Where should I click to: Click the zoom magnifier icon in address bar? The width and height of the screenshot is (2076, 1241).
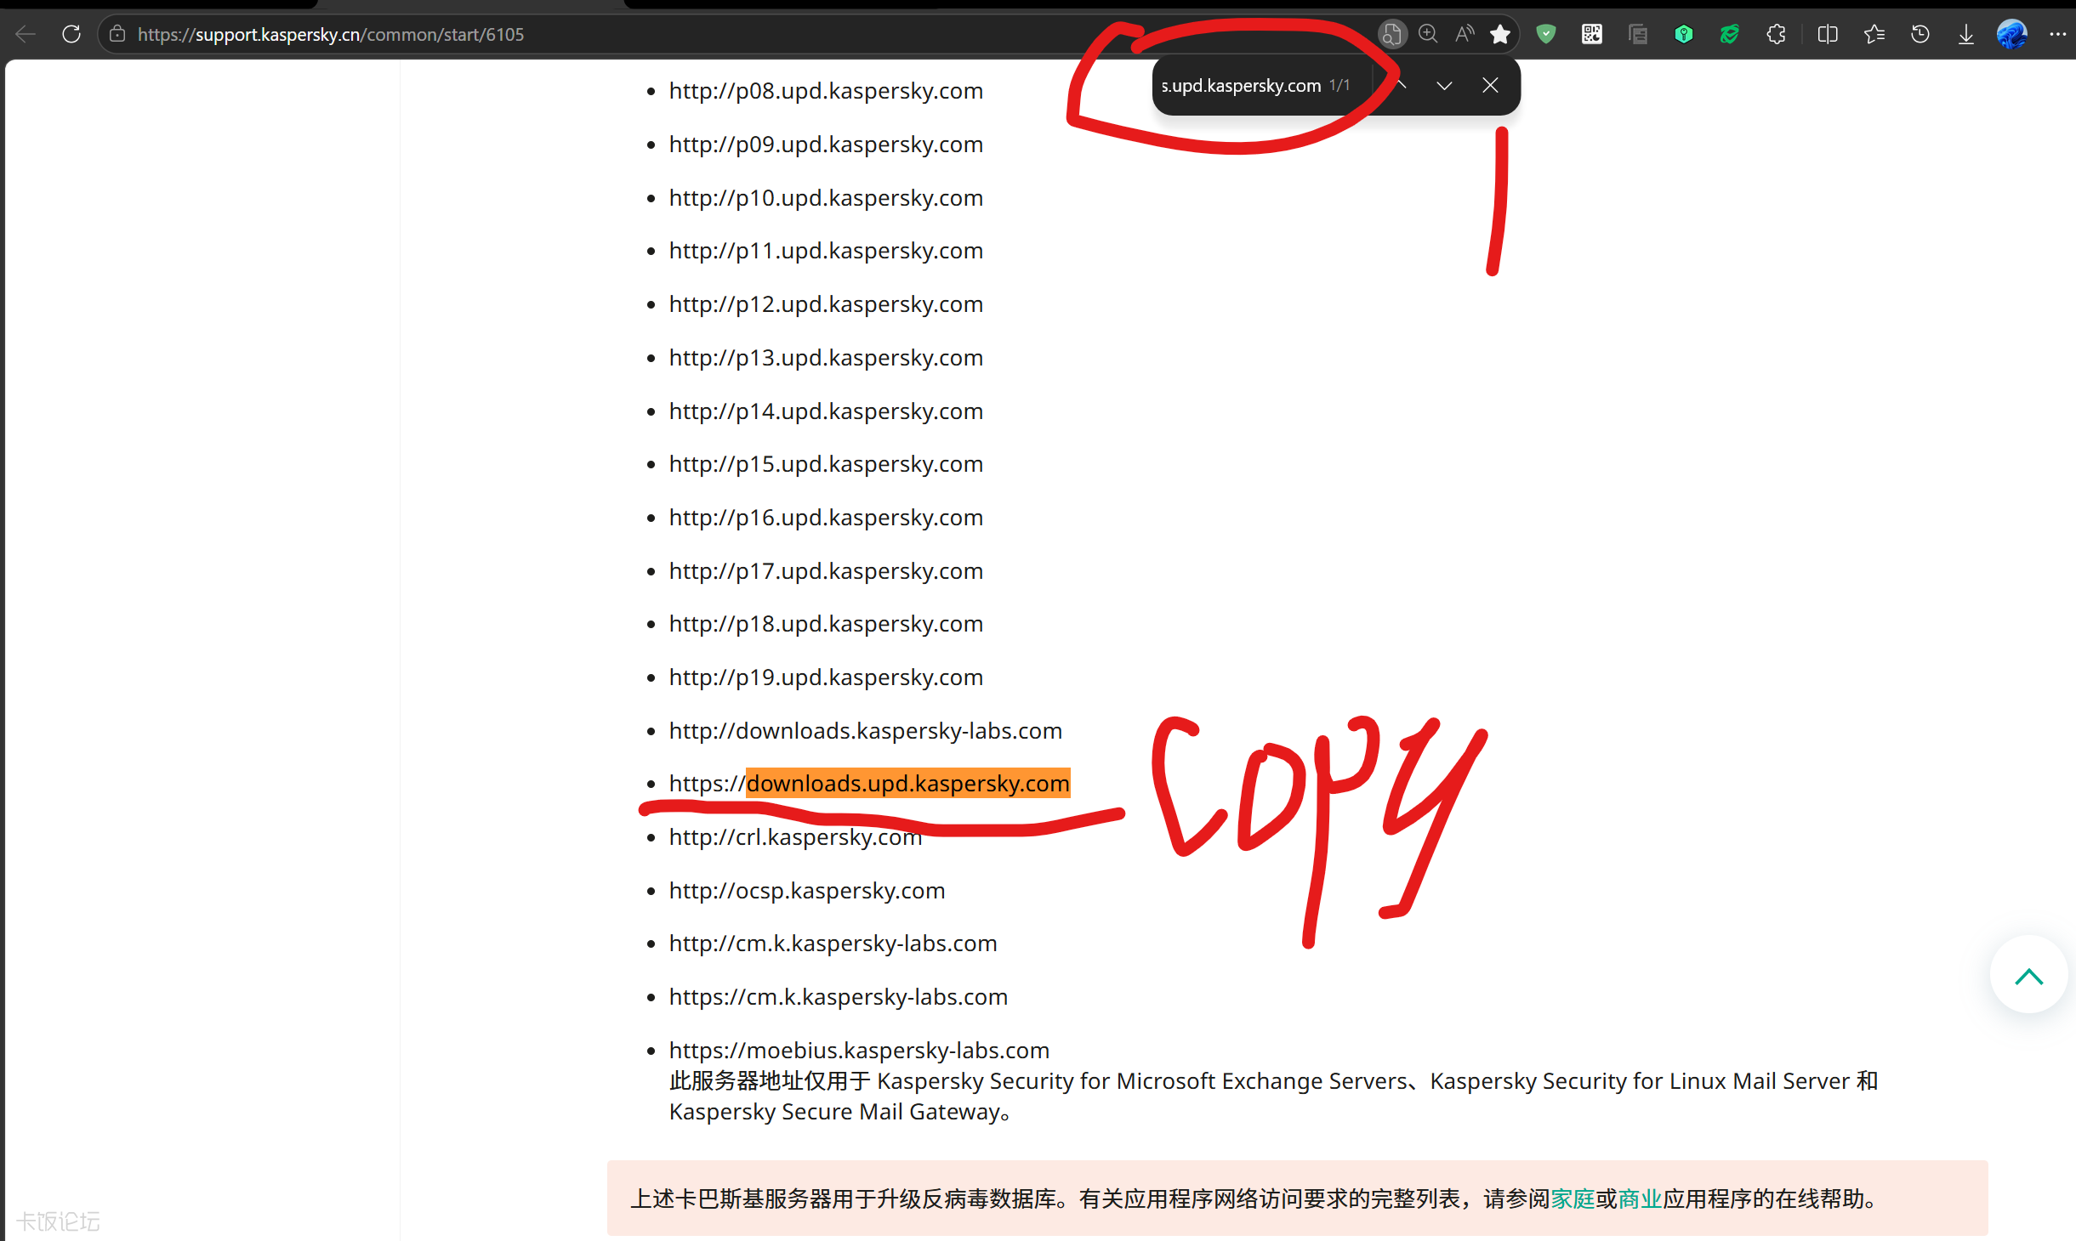pos(1428,35)
